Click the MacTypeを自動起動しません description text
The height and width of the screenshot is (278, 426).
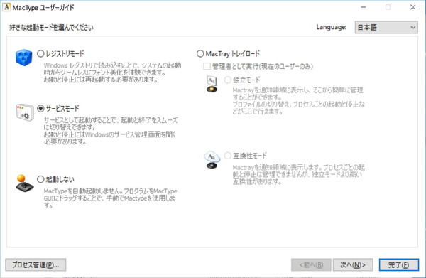coord(110,198)
